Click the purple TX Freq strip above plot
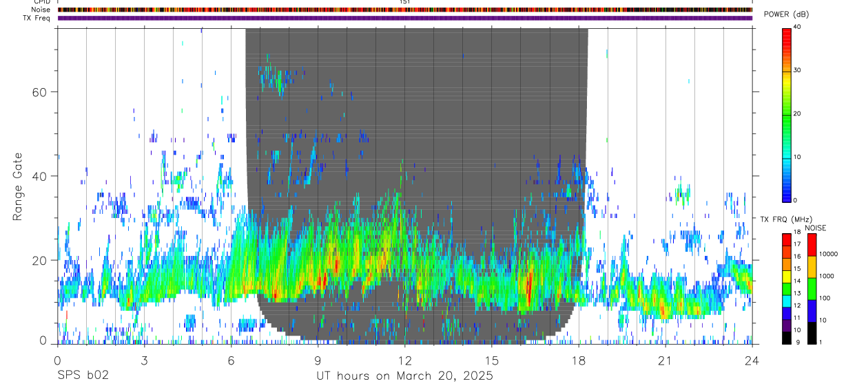 pos(405,18)
